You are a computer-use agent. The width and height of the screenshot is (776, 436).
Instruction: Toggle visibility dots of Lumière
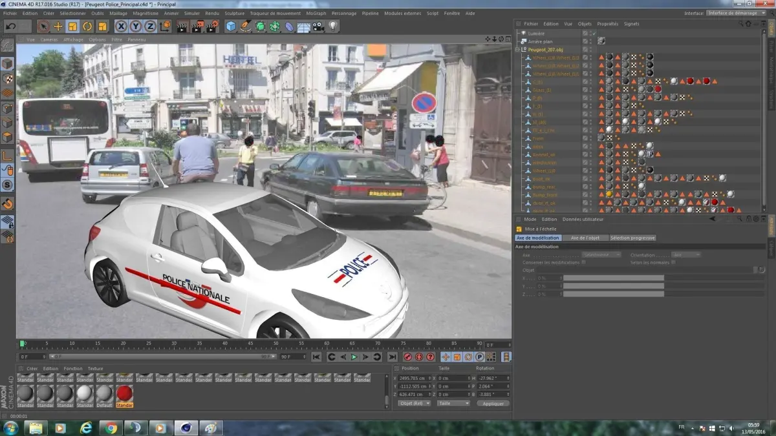click(x=589, y=33)
